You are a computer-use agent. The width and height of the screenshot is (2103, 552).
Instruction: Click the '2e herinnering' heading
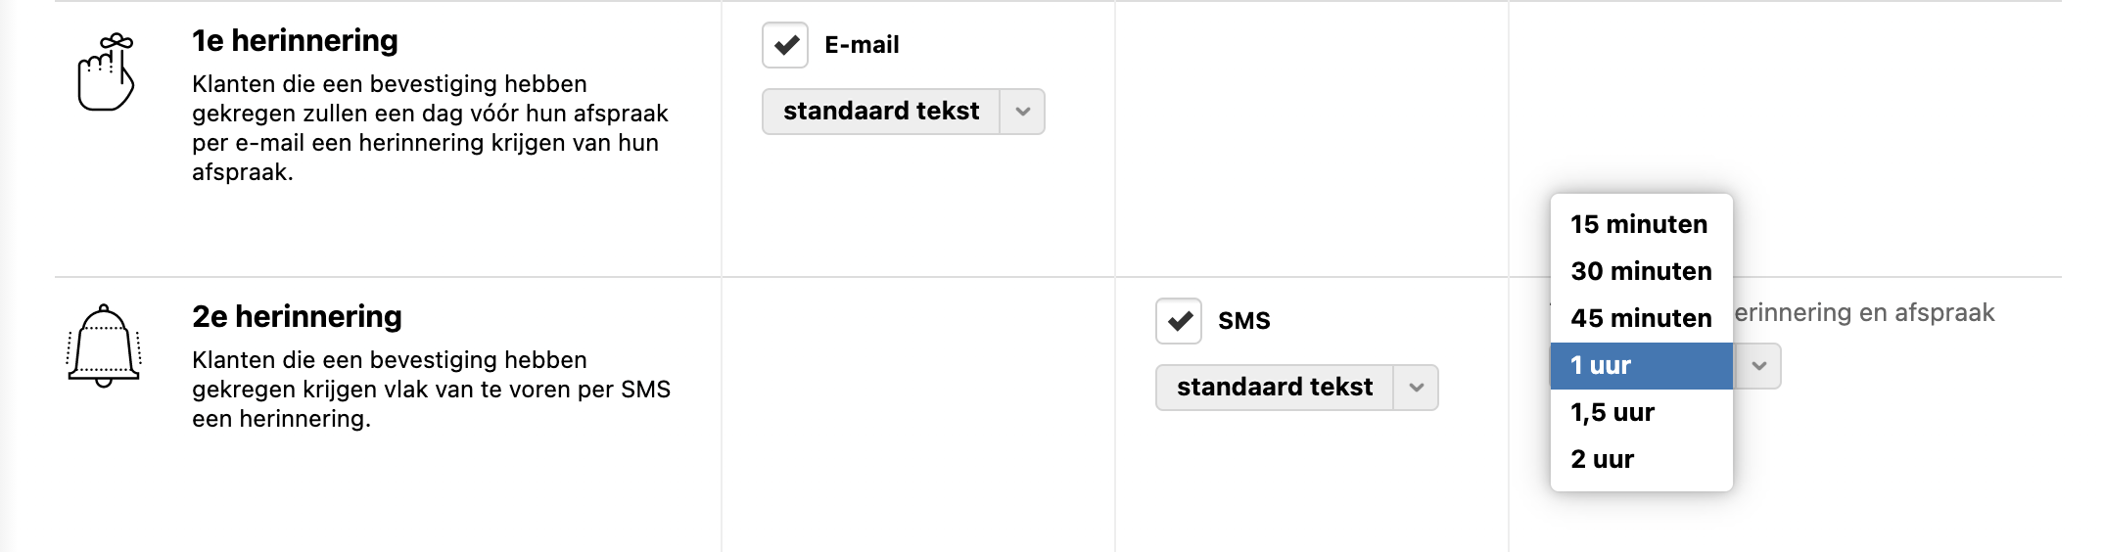coord(297,316)
